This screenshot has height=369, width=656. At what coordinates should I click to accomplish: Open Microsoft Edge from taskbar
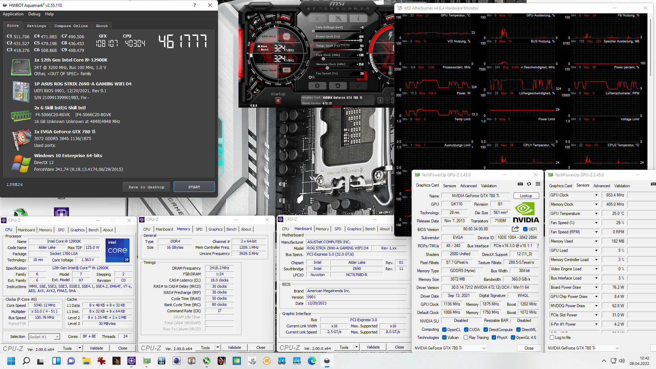(x=312, y=361)
